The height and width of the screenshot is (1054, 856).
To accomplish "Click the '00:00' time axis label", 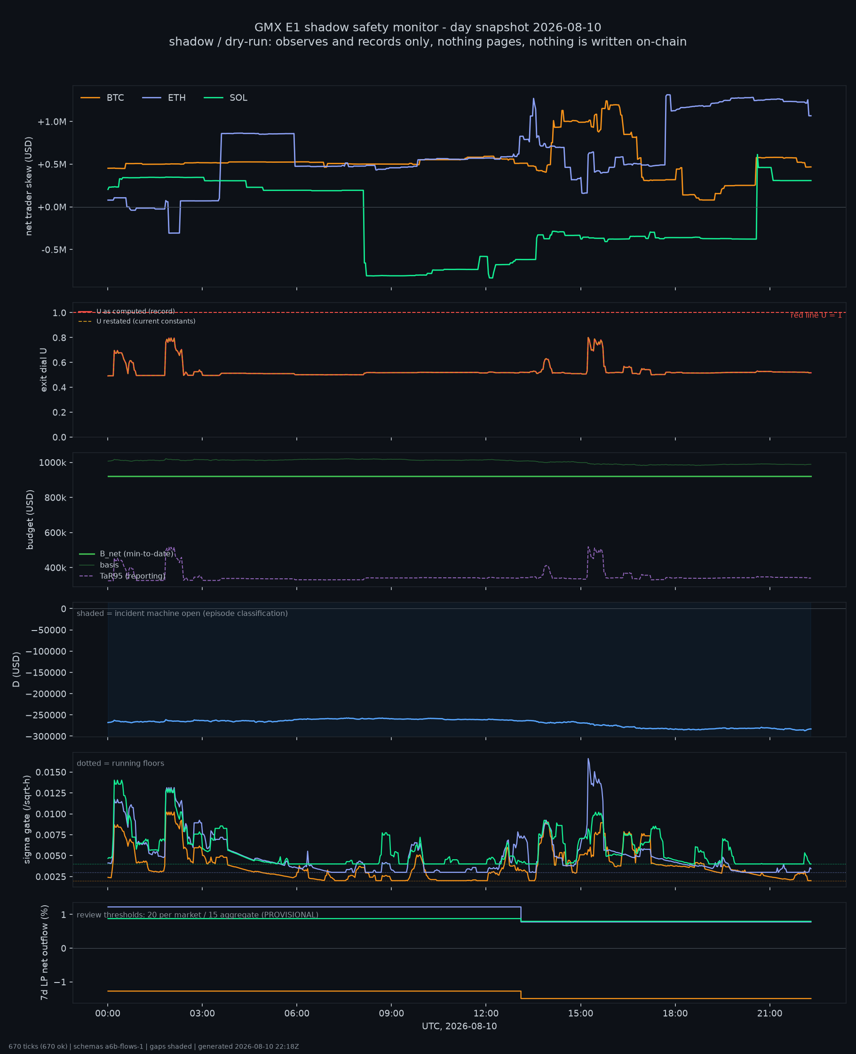I will (108, 1014).
